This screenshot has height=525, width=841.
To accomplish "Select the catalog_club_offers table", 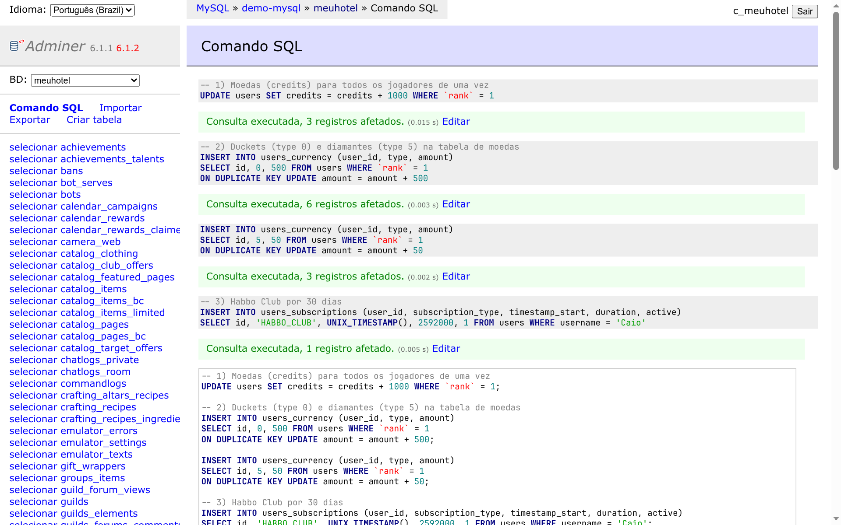I will (81, 265).
